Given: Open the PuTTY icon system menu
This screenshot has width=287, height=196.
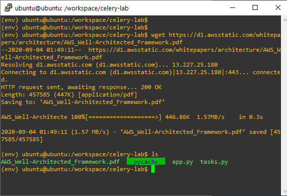Looking at the screenshot, I should click(x=8, y=8).
